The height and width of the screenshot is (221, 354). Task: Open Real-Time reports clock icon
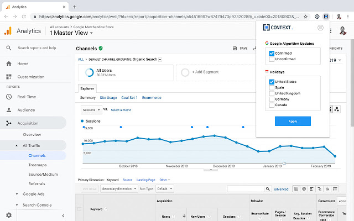[9, 97]
